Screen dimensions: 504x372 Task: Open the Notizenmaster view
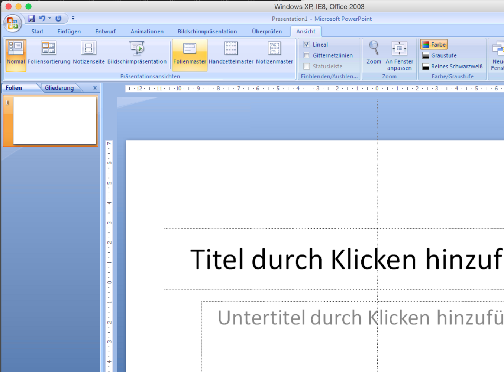pos(274,53)
